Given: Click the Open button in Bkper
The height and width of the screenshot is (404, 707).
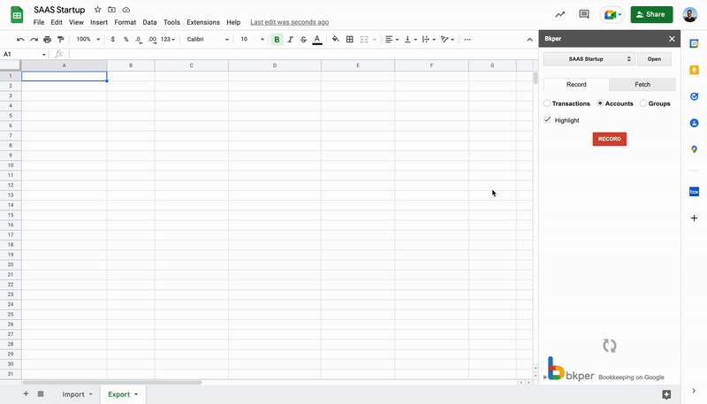Looking at the screenshot, I should click(654, 59).
